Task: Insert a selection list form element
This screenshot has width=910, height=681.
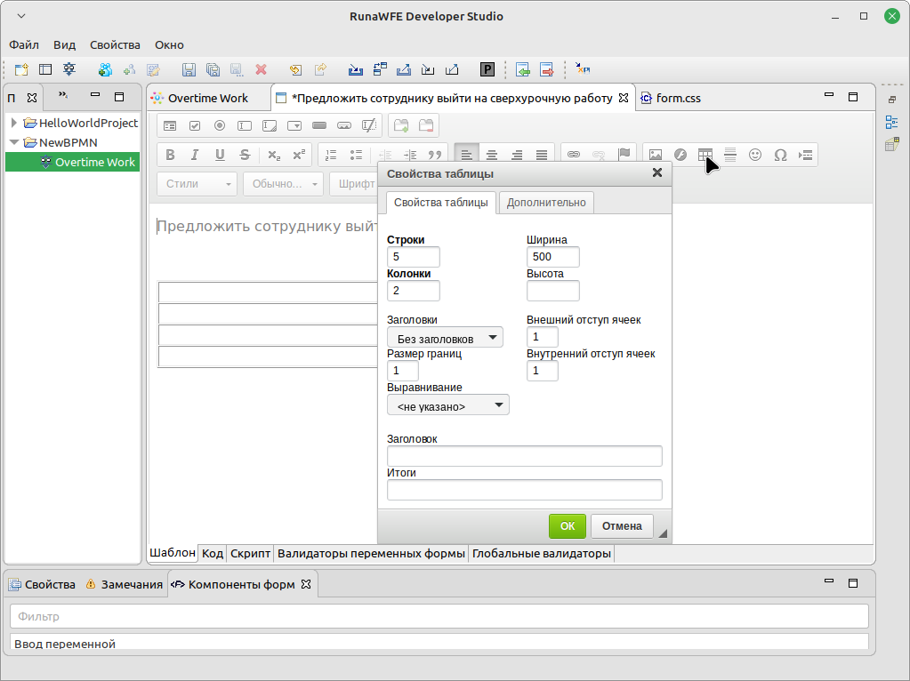Action: (x=294, y=125)
